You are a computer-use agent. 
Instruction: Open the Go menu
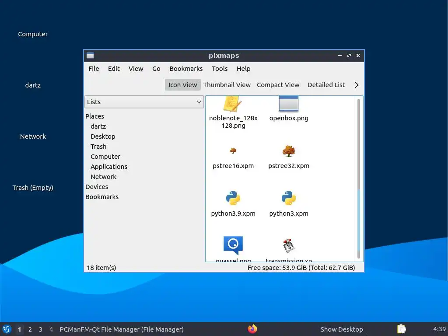156,69
